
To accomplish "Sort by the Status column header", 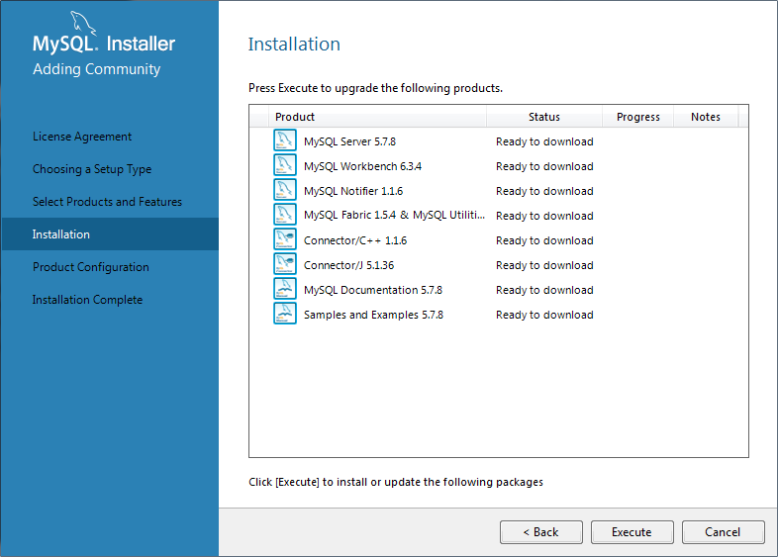I will tap(543, 117).
